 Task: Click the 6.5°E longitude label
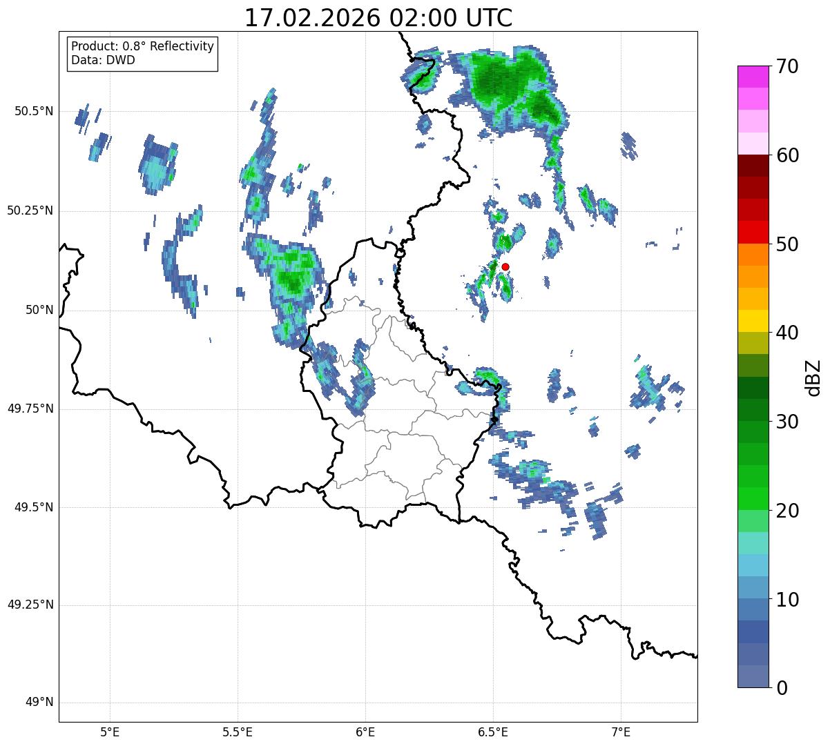click(x=493, y=732)
